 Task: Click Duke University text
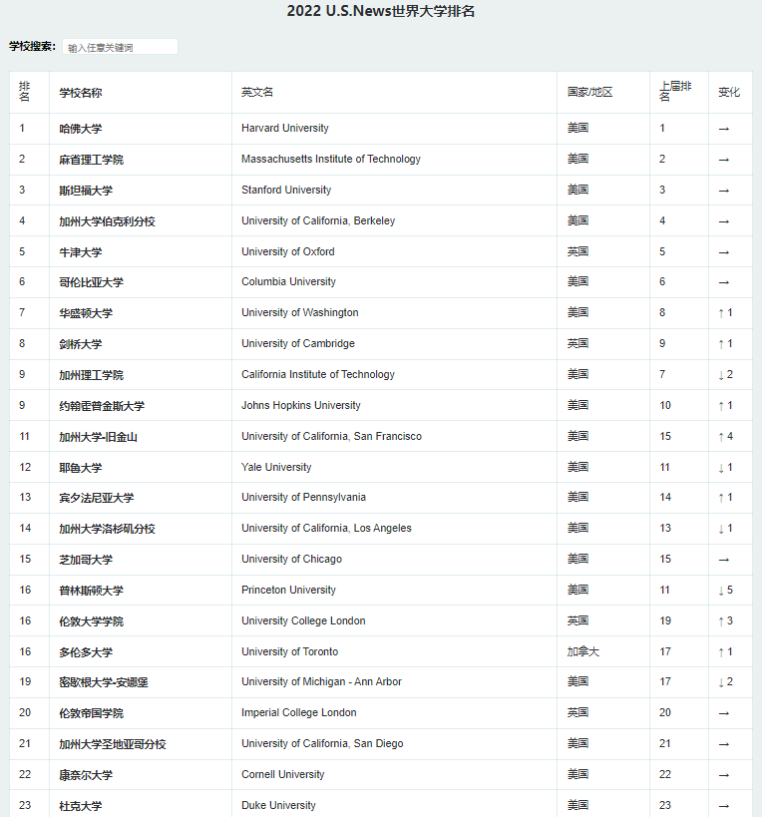[x=278, y=806]
